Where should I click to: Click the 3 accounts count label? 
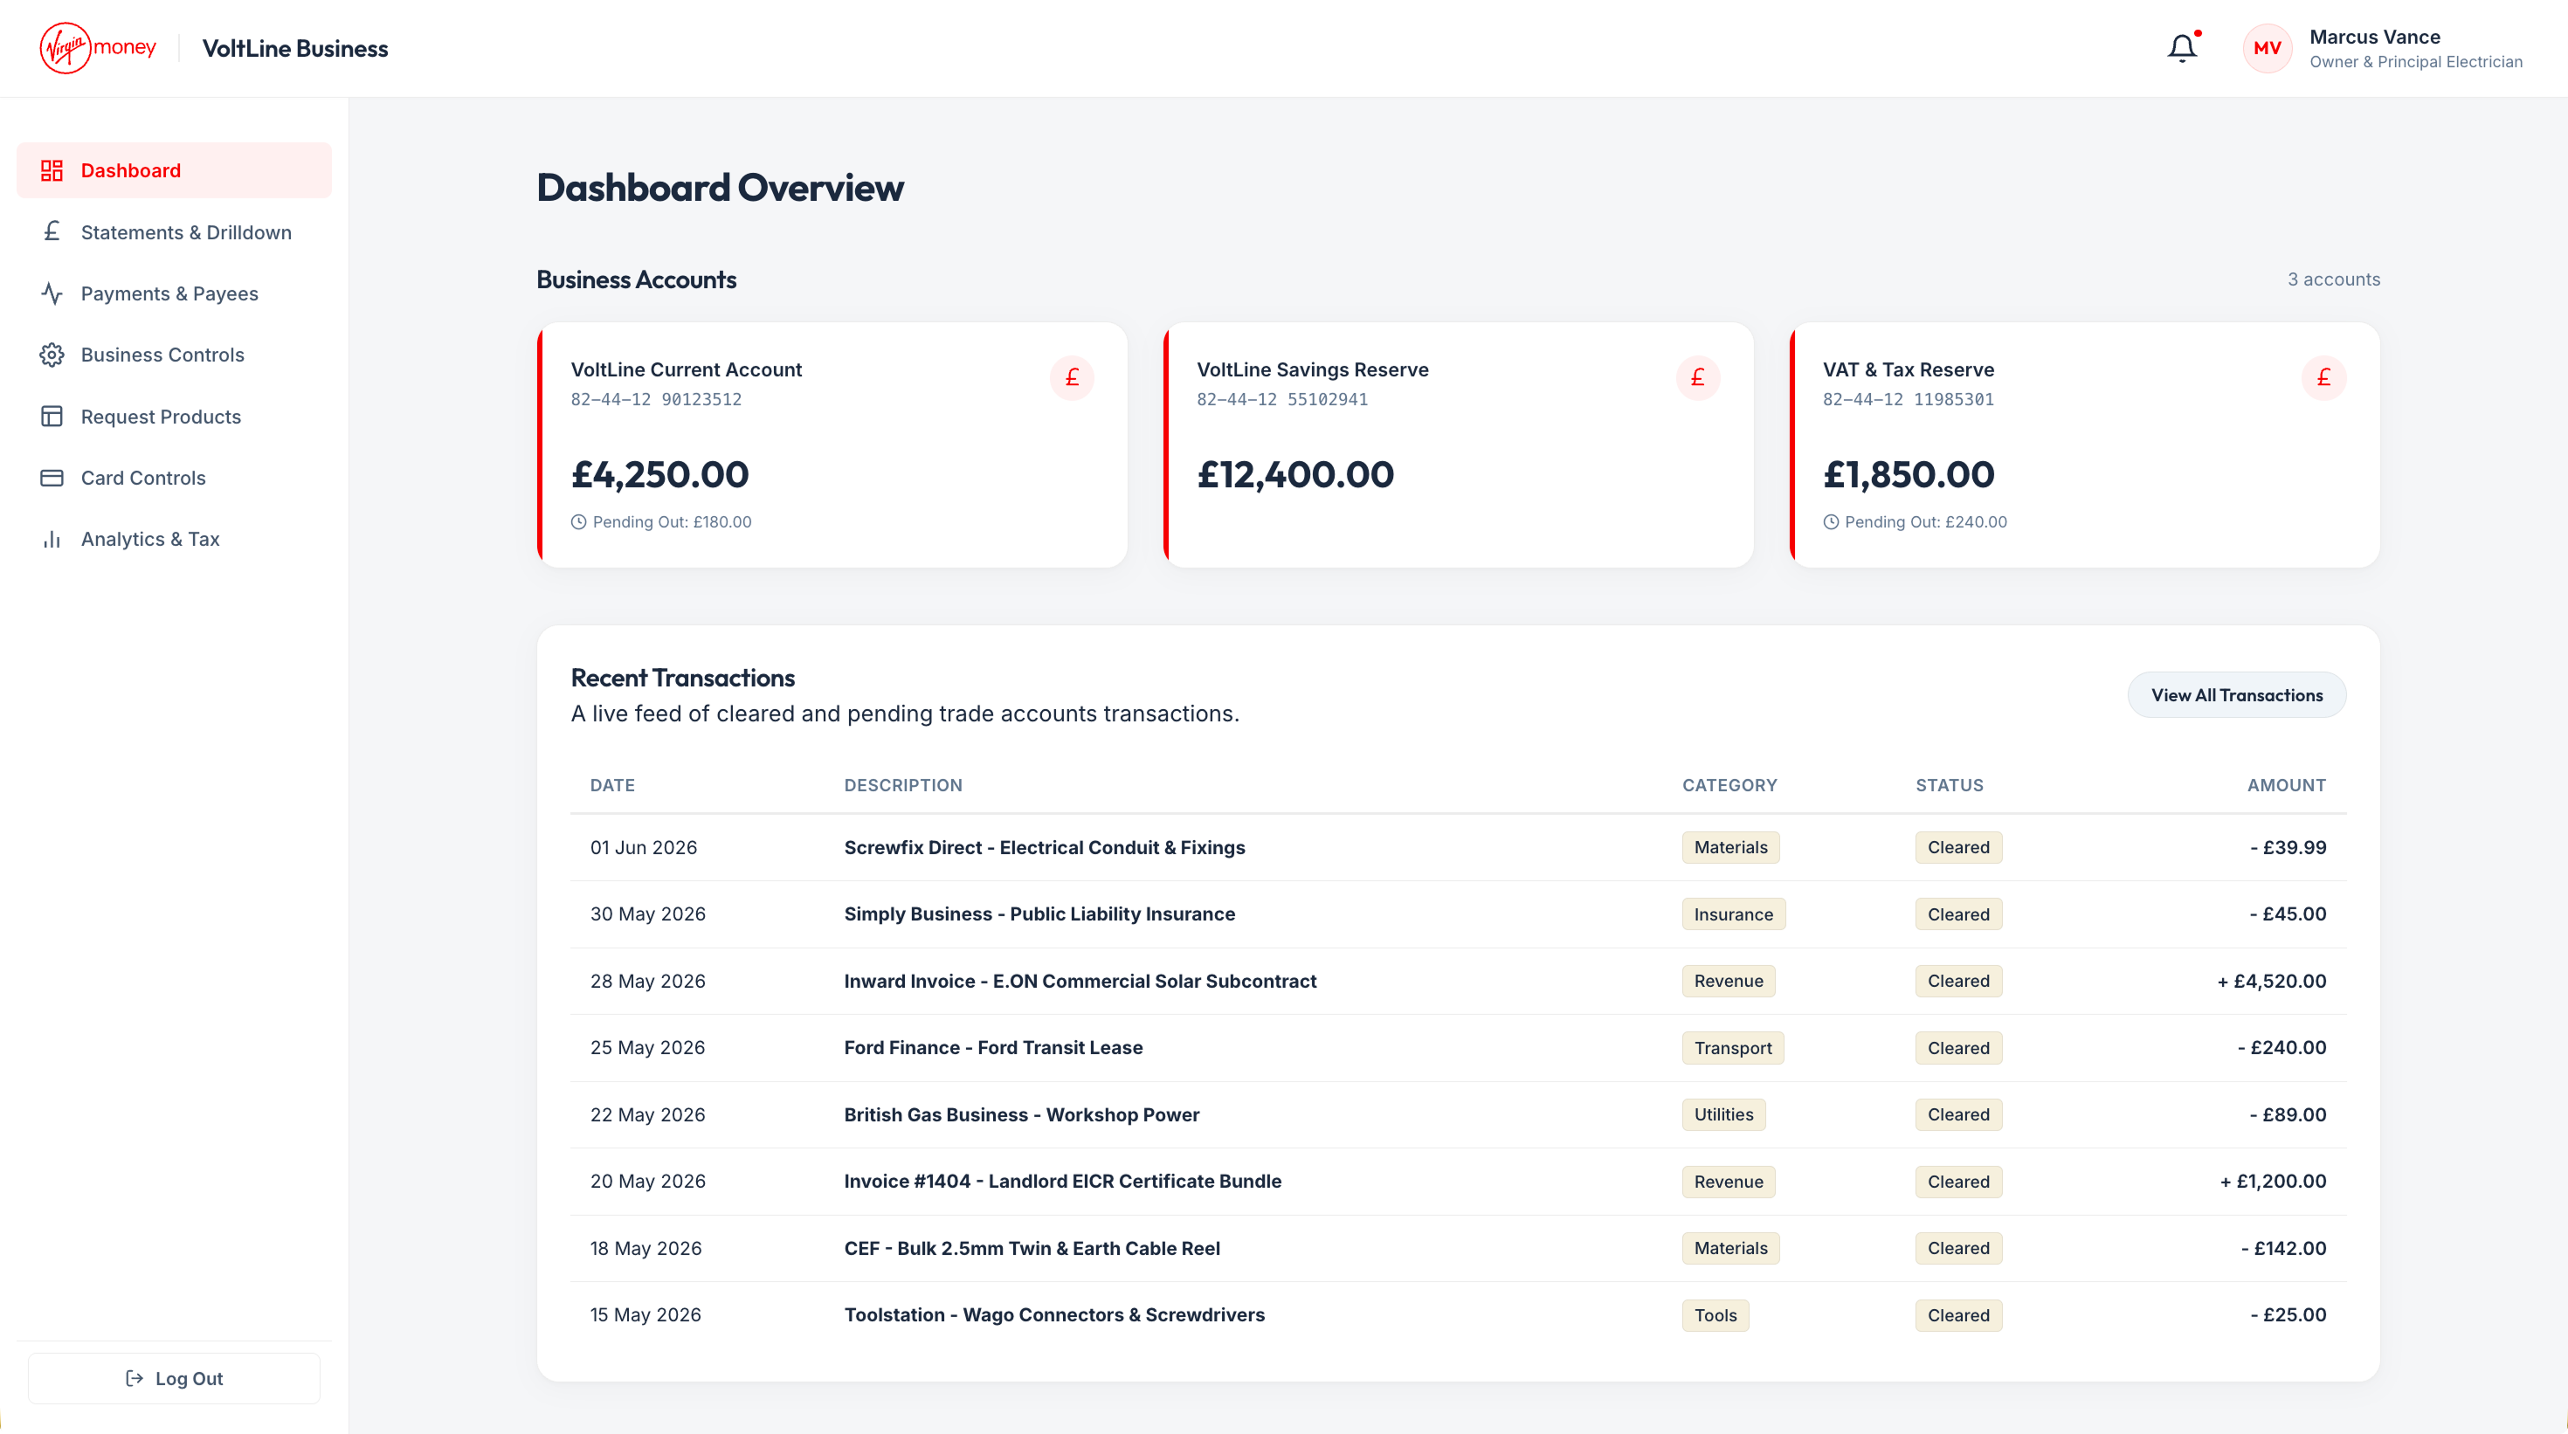[2333, 279]
